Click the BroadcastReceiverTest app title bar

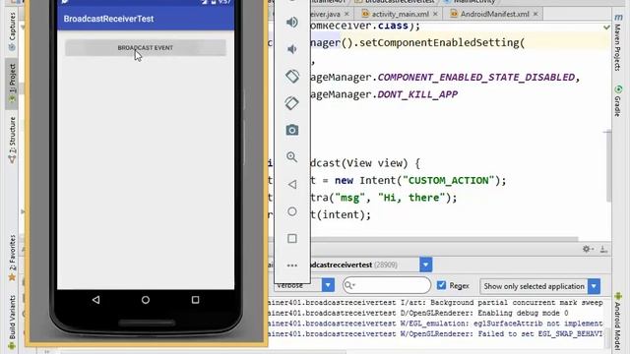tap(146, 19)
